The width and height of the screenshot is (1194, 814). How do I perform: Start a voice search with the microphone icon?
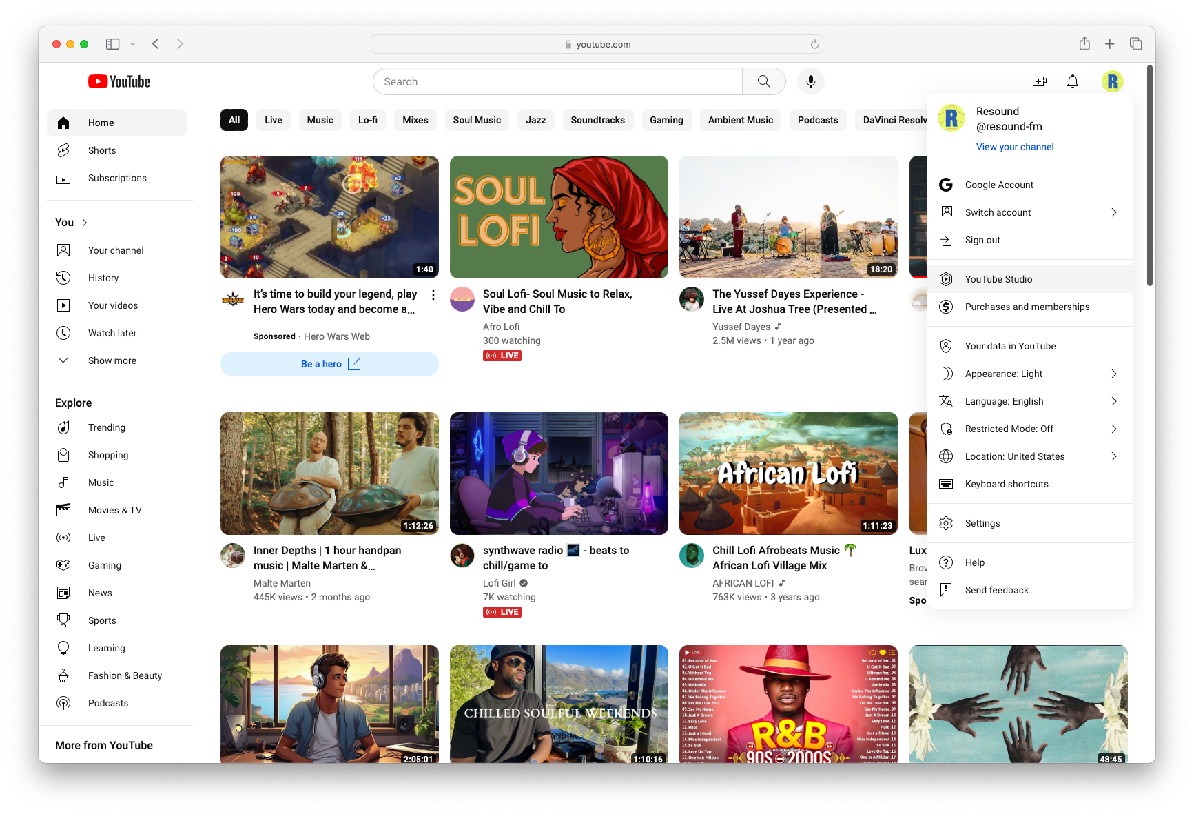tap(810, 81)
